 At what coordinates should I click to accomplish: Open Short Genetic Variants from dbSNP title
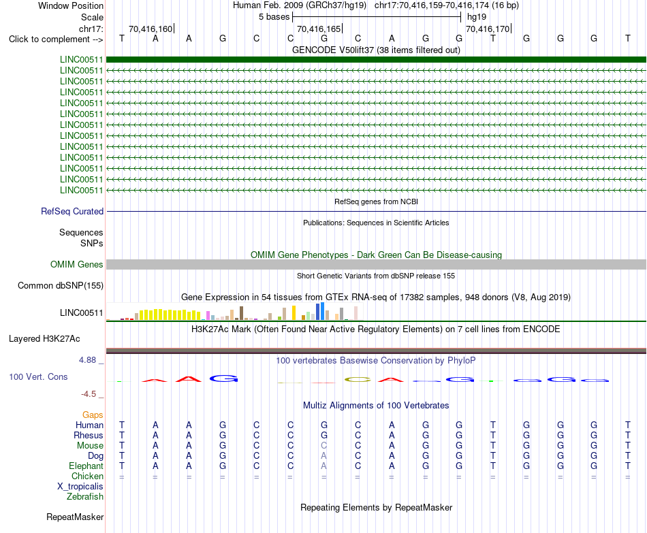pyautogui.click(x=376, y=276)
